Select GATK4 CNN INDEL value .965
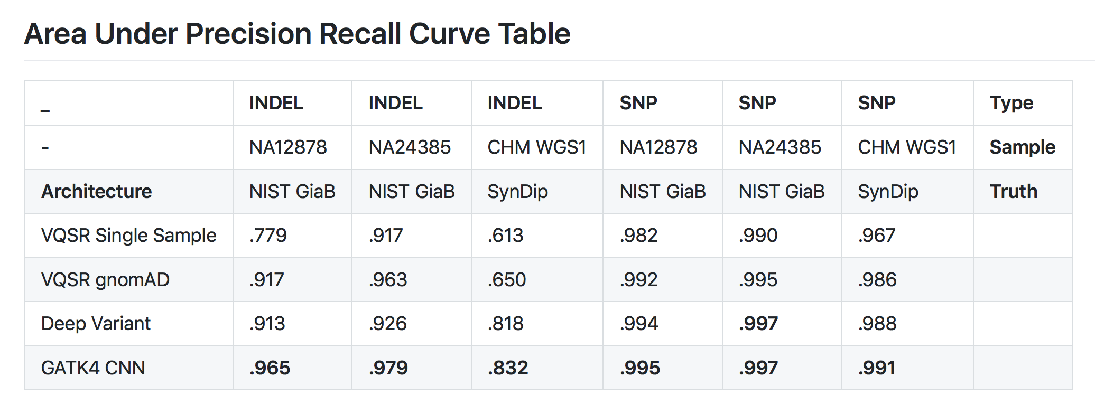The width and height of the screenshot is (1095, 414). pos(270,368)
